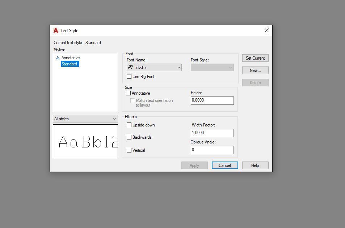345x228 pixels.
Task: Click inside the Height input field
Action: pyautogui.click(x=212, y=100)
